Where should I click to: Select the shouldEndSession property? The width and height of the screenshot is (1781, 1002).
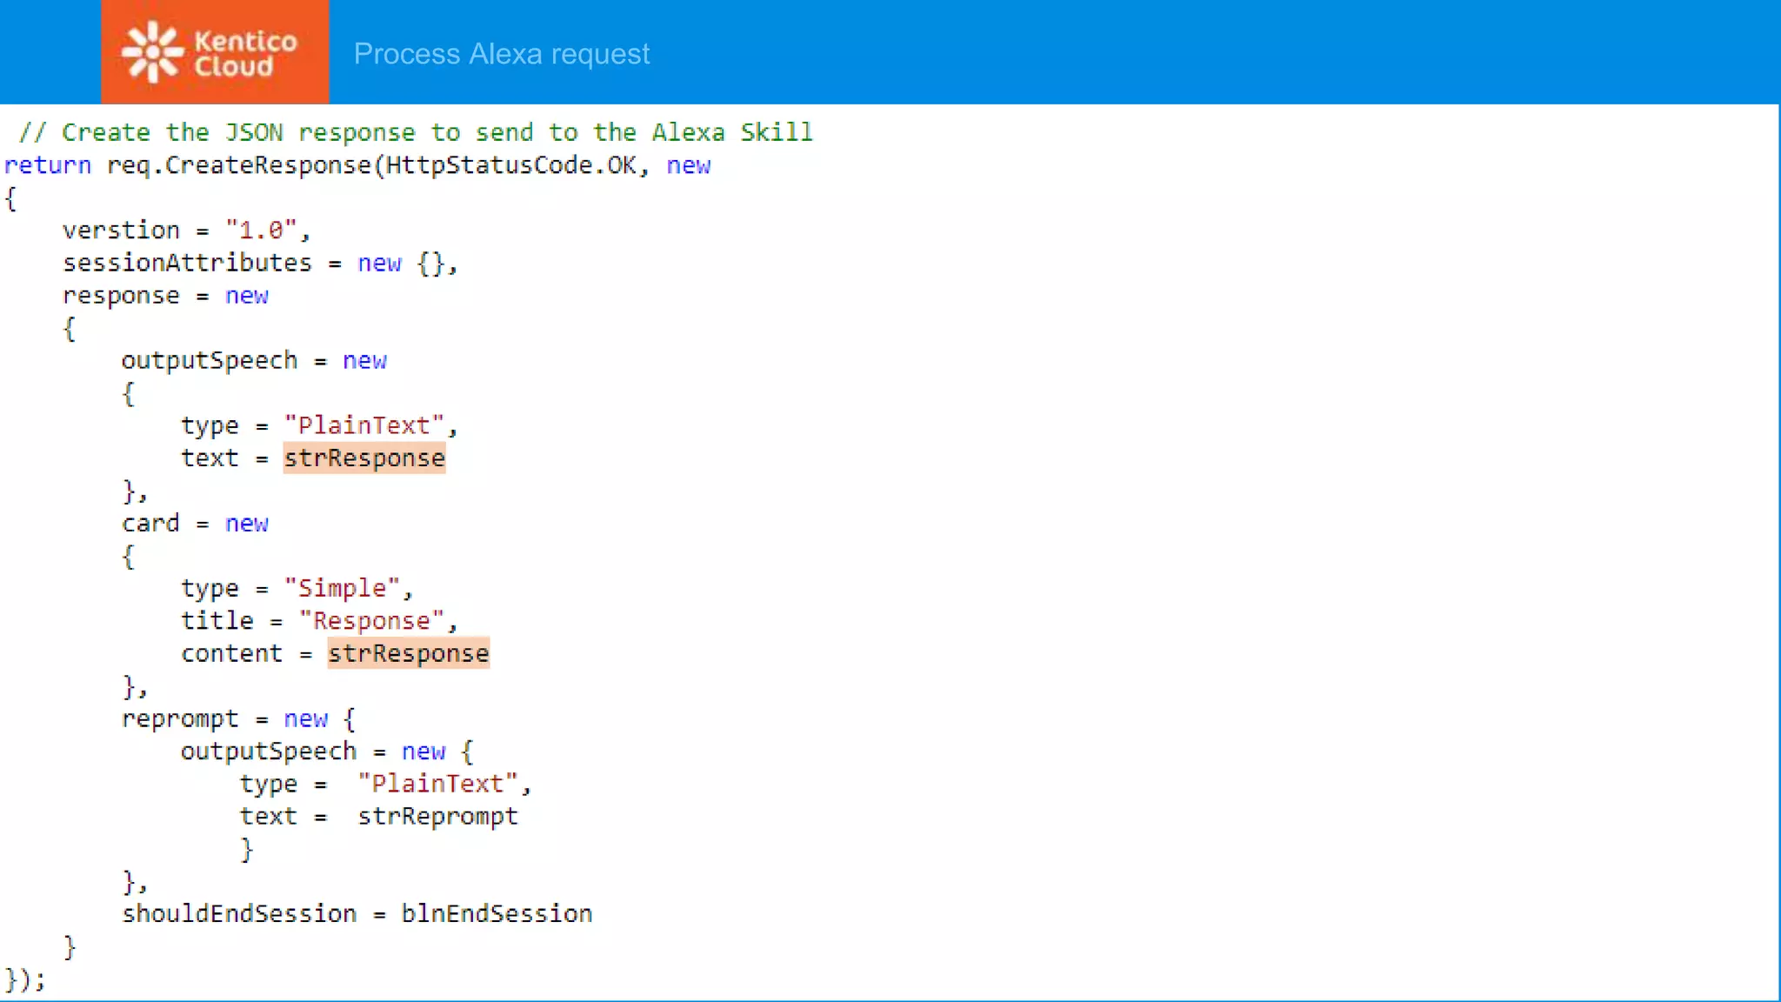click(238, 913)
